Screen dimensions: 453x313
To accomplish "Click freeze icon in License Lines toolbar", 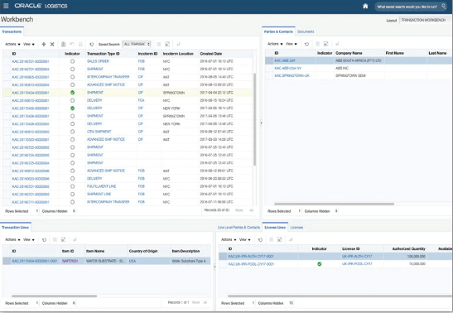I will click(x=272, y=239).
